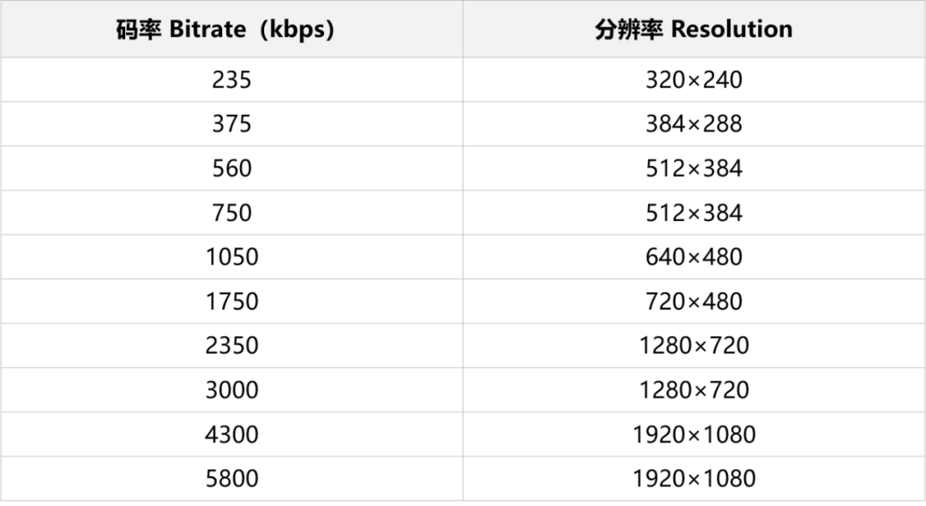926x506 pixels.
Task: Select the 1750 bitrate cell
Action: click(x=231, y=301)
